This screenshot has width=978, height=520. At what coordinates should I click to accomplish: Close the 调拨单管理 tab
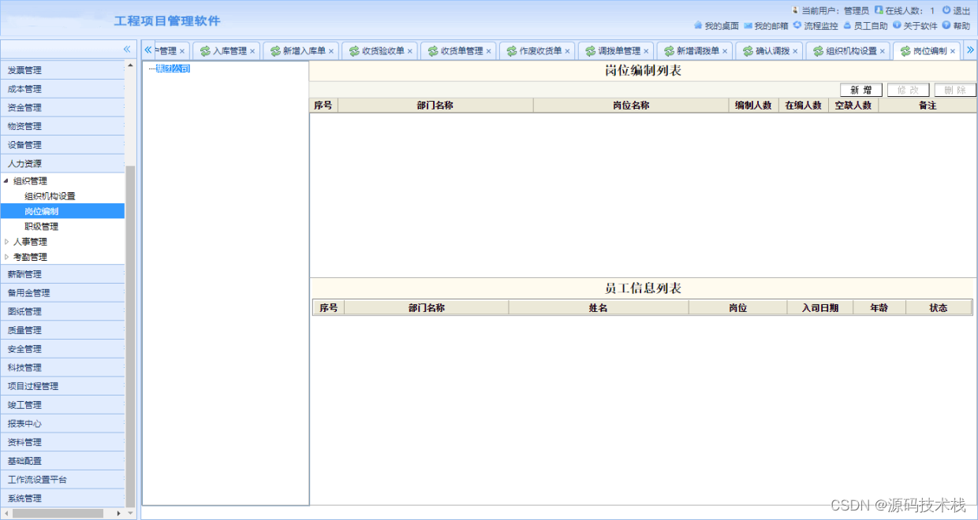tap(647, 51)
